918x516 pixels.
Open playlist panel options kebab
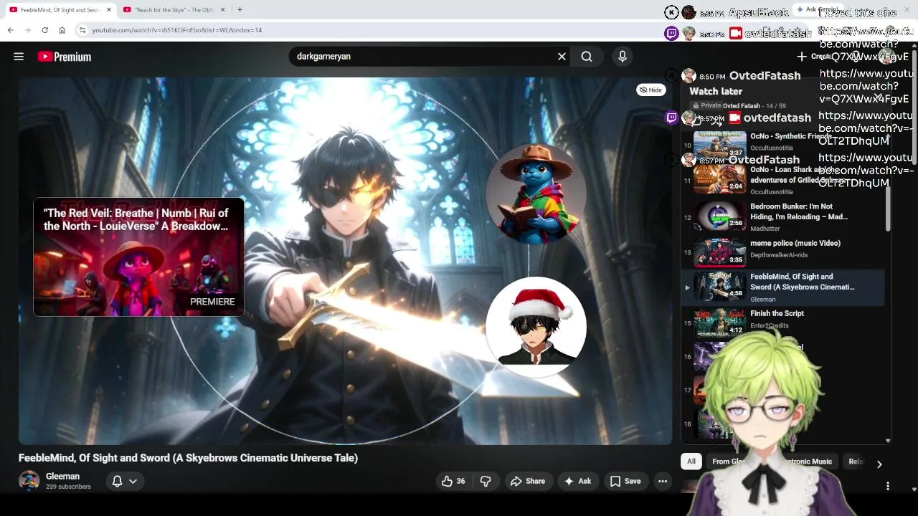pyautogui.click(x=888, y=486)
